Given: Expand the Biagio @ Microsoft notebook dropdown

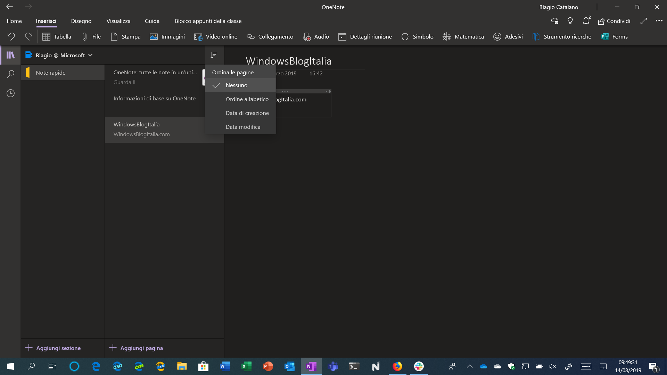Looking at the screenshot, I should [x=90, y=55].
